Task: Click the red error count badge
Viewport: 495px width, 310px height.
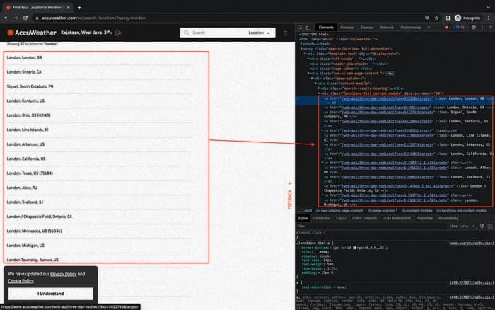Action: pyautogui.click(x=448, y=27)
